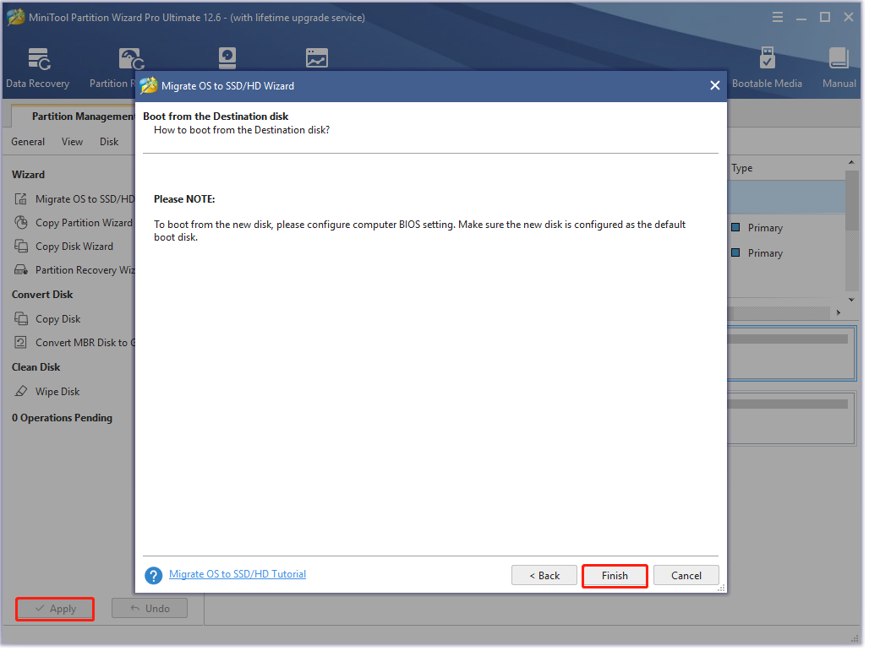Screen dimensions: 869x651
Task: Click the Partition Recovery Wizard sidebar icon
Action: pos(21,271)
